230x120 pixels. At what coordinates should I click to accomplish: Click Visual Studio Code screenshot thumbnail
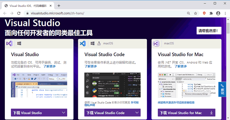click(x=112, y=85)
